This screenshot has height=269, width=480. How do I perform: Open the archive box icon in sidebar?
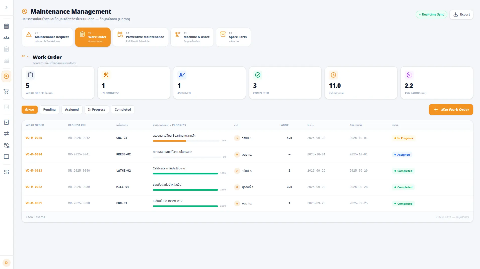point(7,122)
